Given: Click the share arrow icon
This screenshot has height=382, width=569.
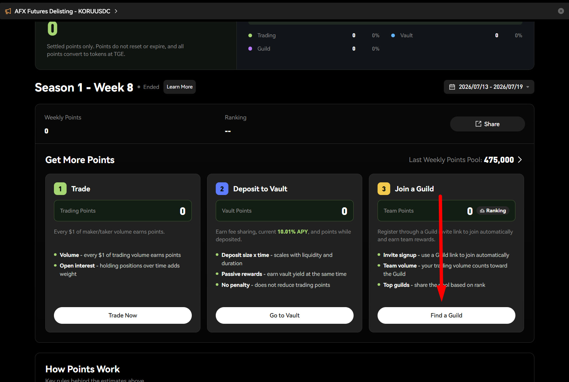Looking at the screenshot, I should pyautogui.click(x=478, y=124).
